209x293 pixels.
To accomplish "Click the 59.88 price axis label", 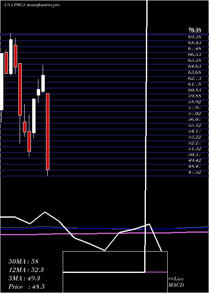I will pyautogui.click(x=194, y=96).
